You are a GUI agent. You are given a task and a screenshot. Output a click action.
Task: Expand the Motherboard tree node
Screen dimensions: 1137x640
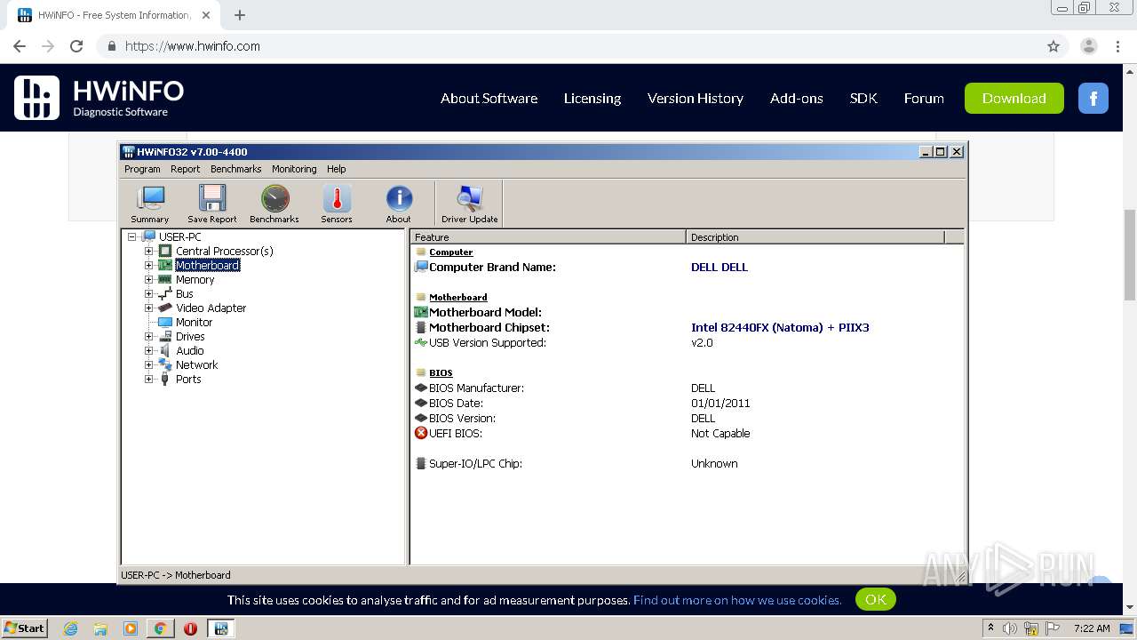pos(149,266)
